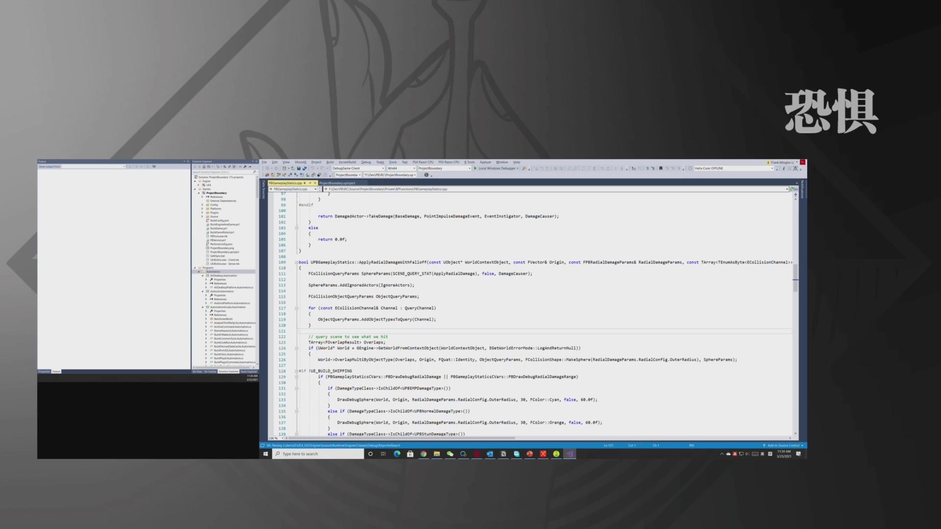Open the VAssistX menu
Viewport: 941px width, 529px height.
pyautogui.click(x=300, y=162)
